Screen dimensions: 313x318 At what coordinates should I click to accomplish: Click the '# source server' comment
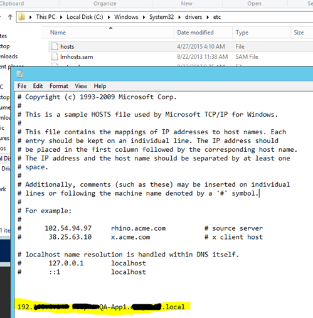click(x=233, y=228)
